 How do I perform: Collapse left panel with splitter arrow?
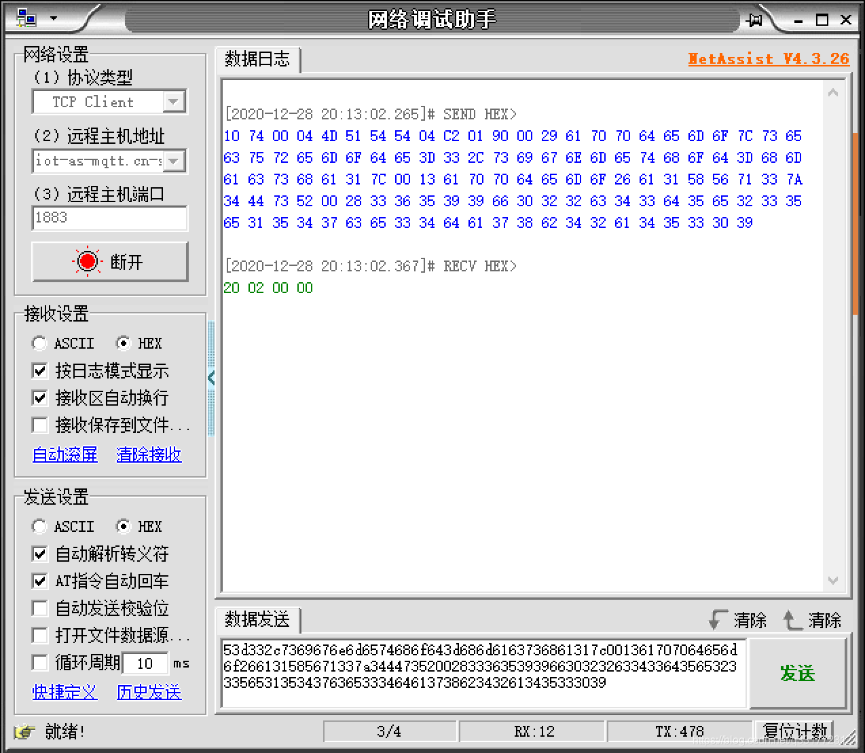click(x=211, y=378)
